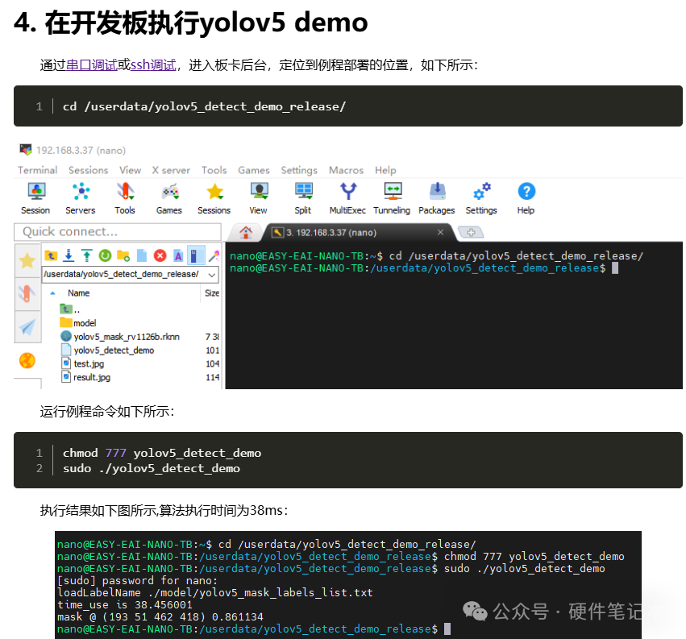
Task: Open the X server menu
Action: pos(171,170)
